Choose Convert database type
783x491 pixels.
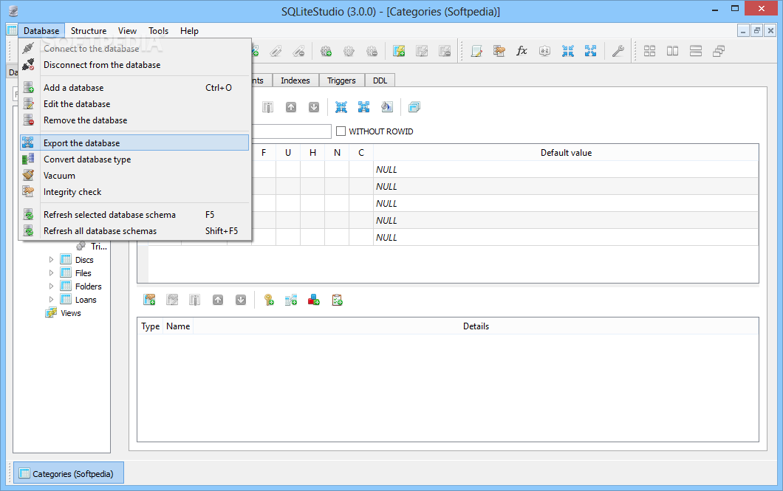(x=134, y=159)
